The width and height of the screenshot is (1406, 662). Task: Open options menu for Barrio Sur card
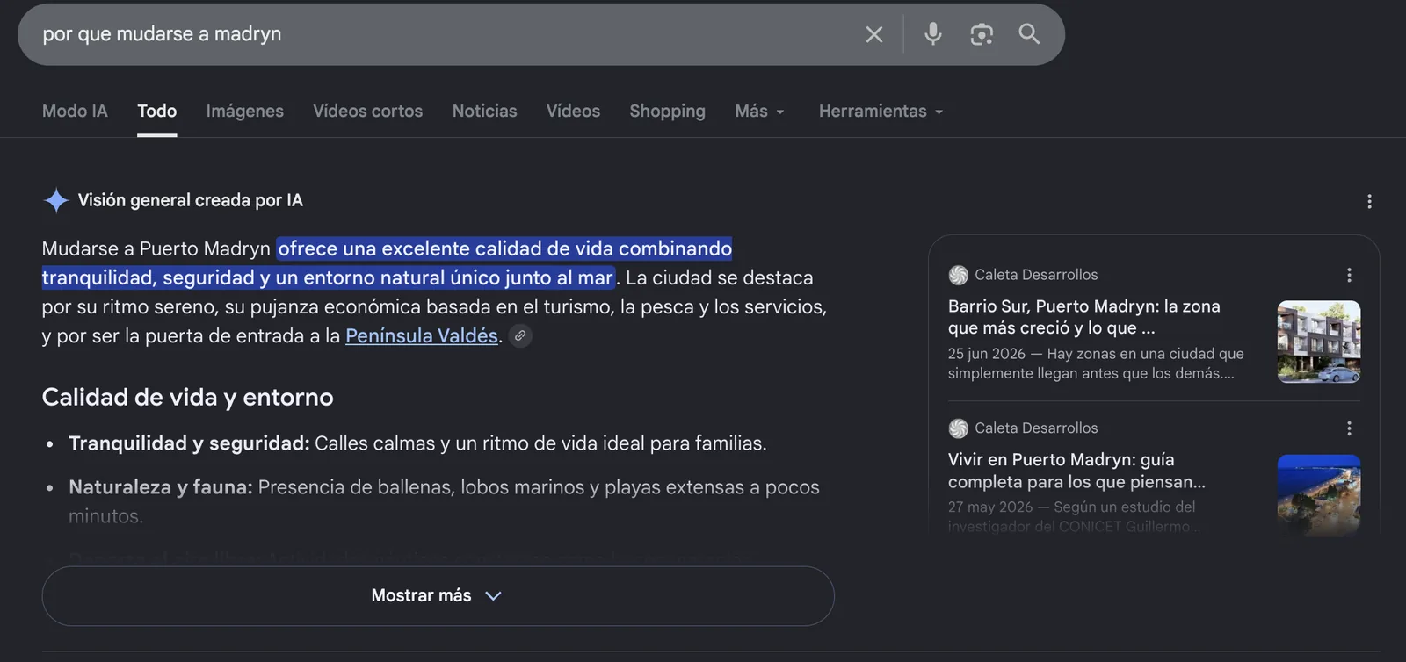1349,275
